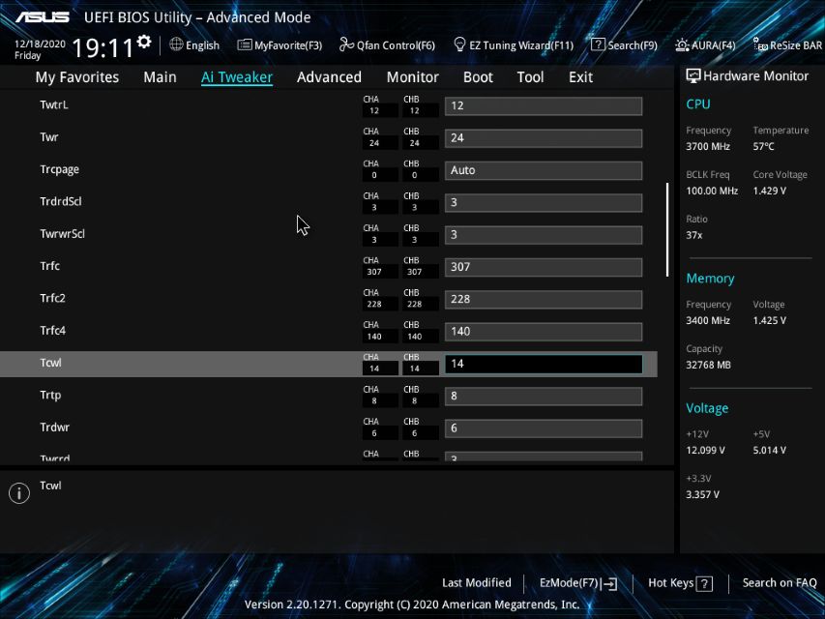Open the Qfan Control fan icon
The height and width of the screenshot is (619, 825).
click(346, 44)
